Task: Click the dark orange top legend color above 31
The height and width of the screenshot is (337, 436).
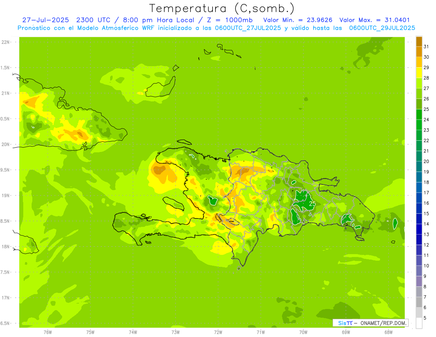Action: point(419,41)
